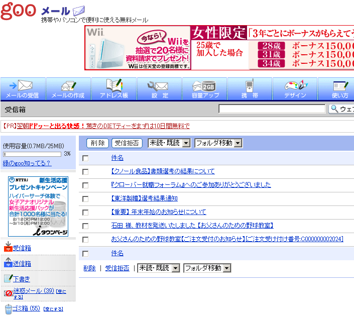This screenshot has height=316, width=354.
Task: Open mail 石田様、教材を発送いたしました
Action: [192, 226]
